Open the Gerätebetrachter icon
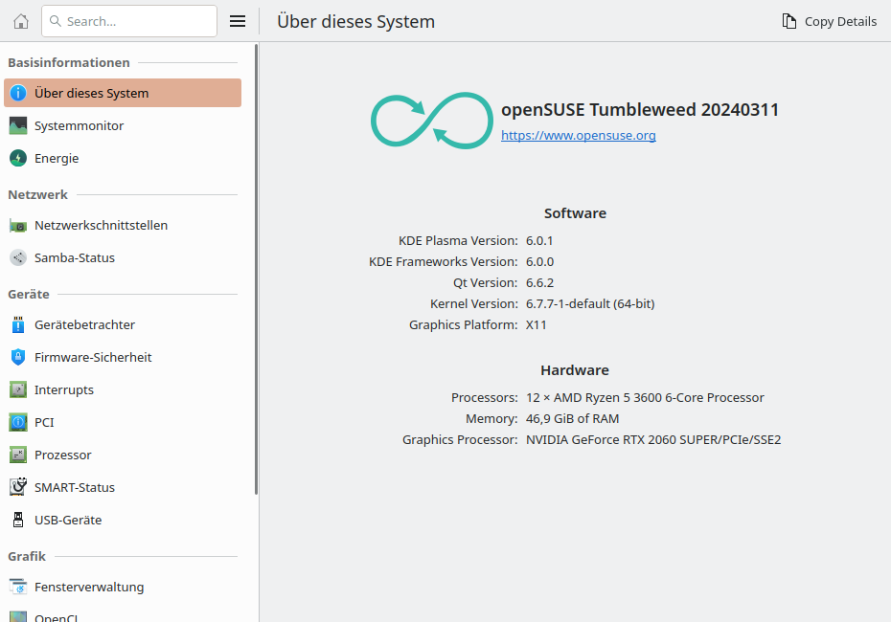This screenshot has height=622, width=891. (x=18, y=324)
